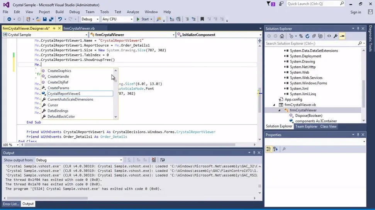
Task: Collapse the frmCrystalViewer.vb tree node
Action: pos(274,105)
